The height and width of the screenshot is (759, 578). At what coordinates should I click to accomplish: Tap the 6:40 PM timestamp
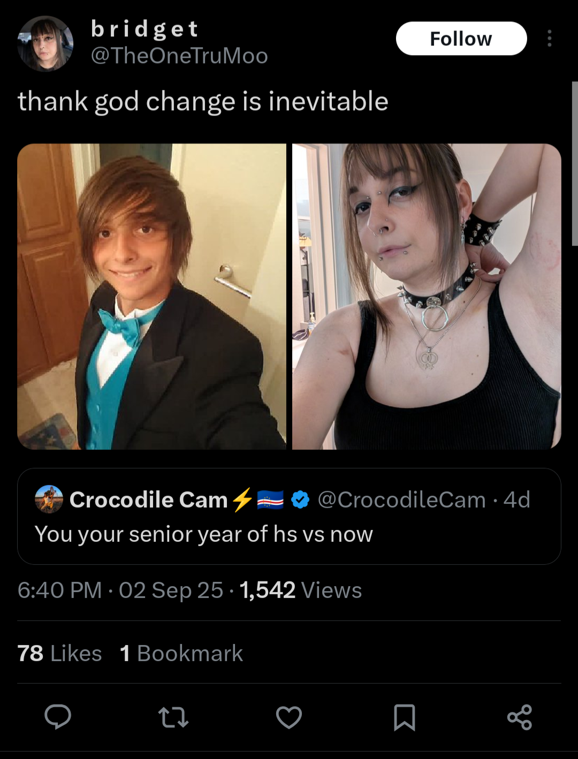point(59,590)
